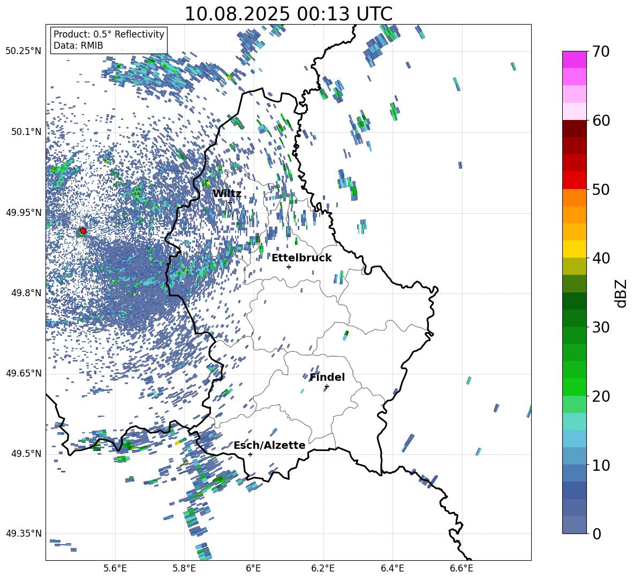The image size is (634, 579).
Task: Click the 49.35°N latitude label
Action: coord(24,533)
